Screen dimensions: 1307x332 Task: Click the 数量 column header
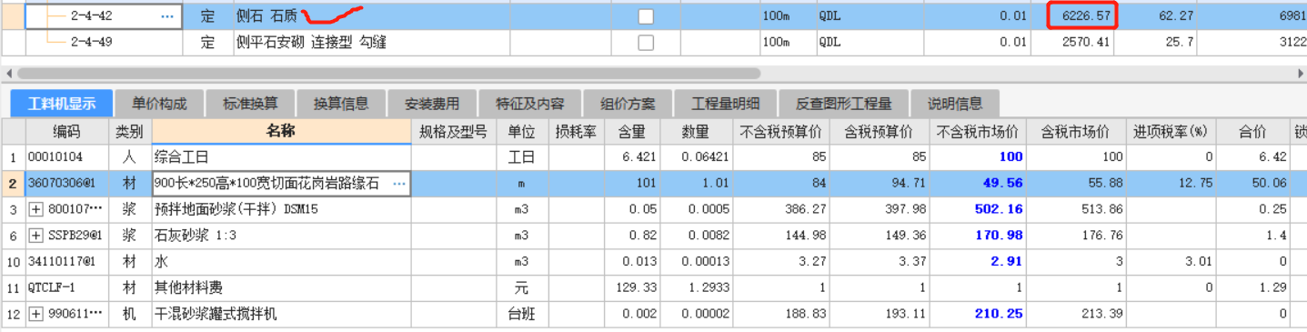(696, 131)
